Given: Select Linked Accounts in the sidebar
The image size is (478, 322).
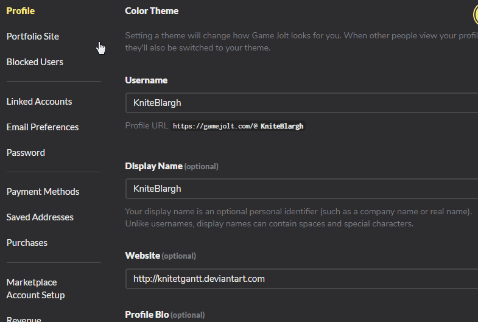Looking at the screenshot, I should click(39, 102).
